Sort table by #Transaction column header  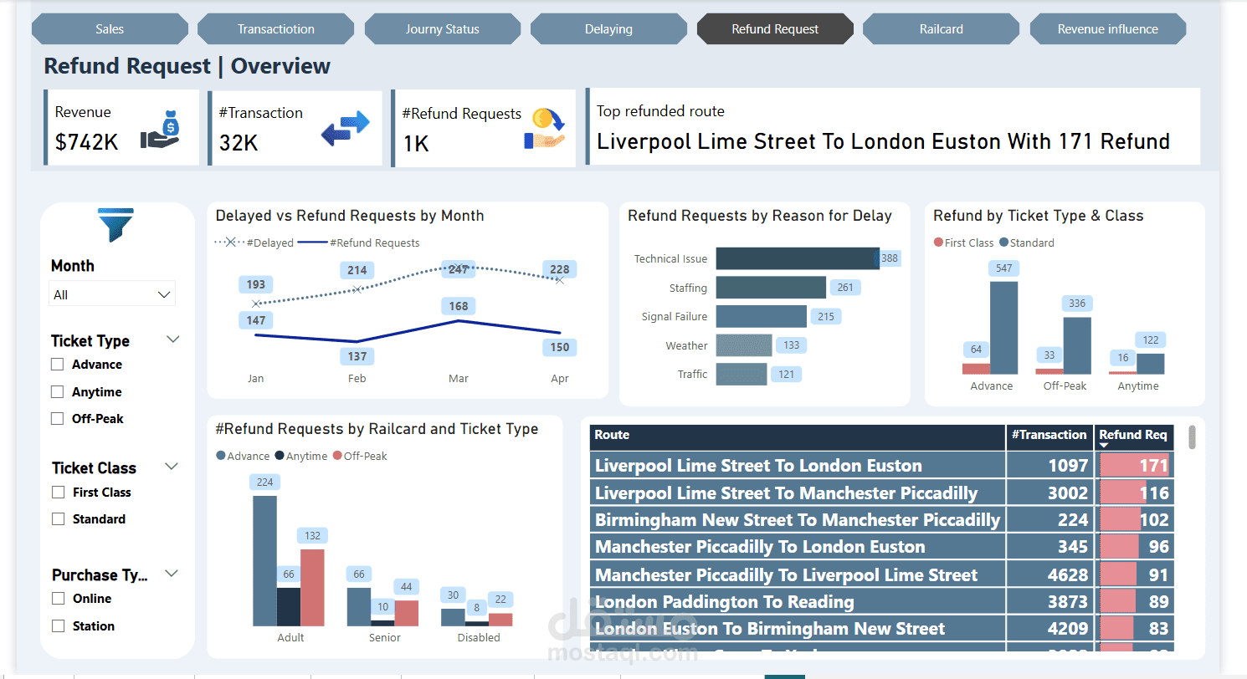1049,437
